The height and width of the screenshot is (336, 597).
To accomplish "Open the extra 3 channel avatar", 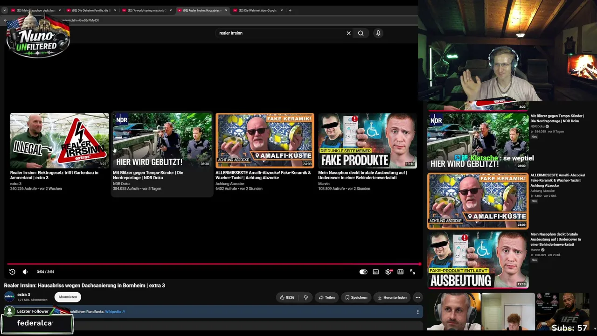I will click(9, 296).
